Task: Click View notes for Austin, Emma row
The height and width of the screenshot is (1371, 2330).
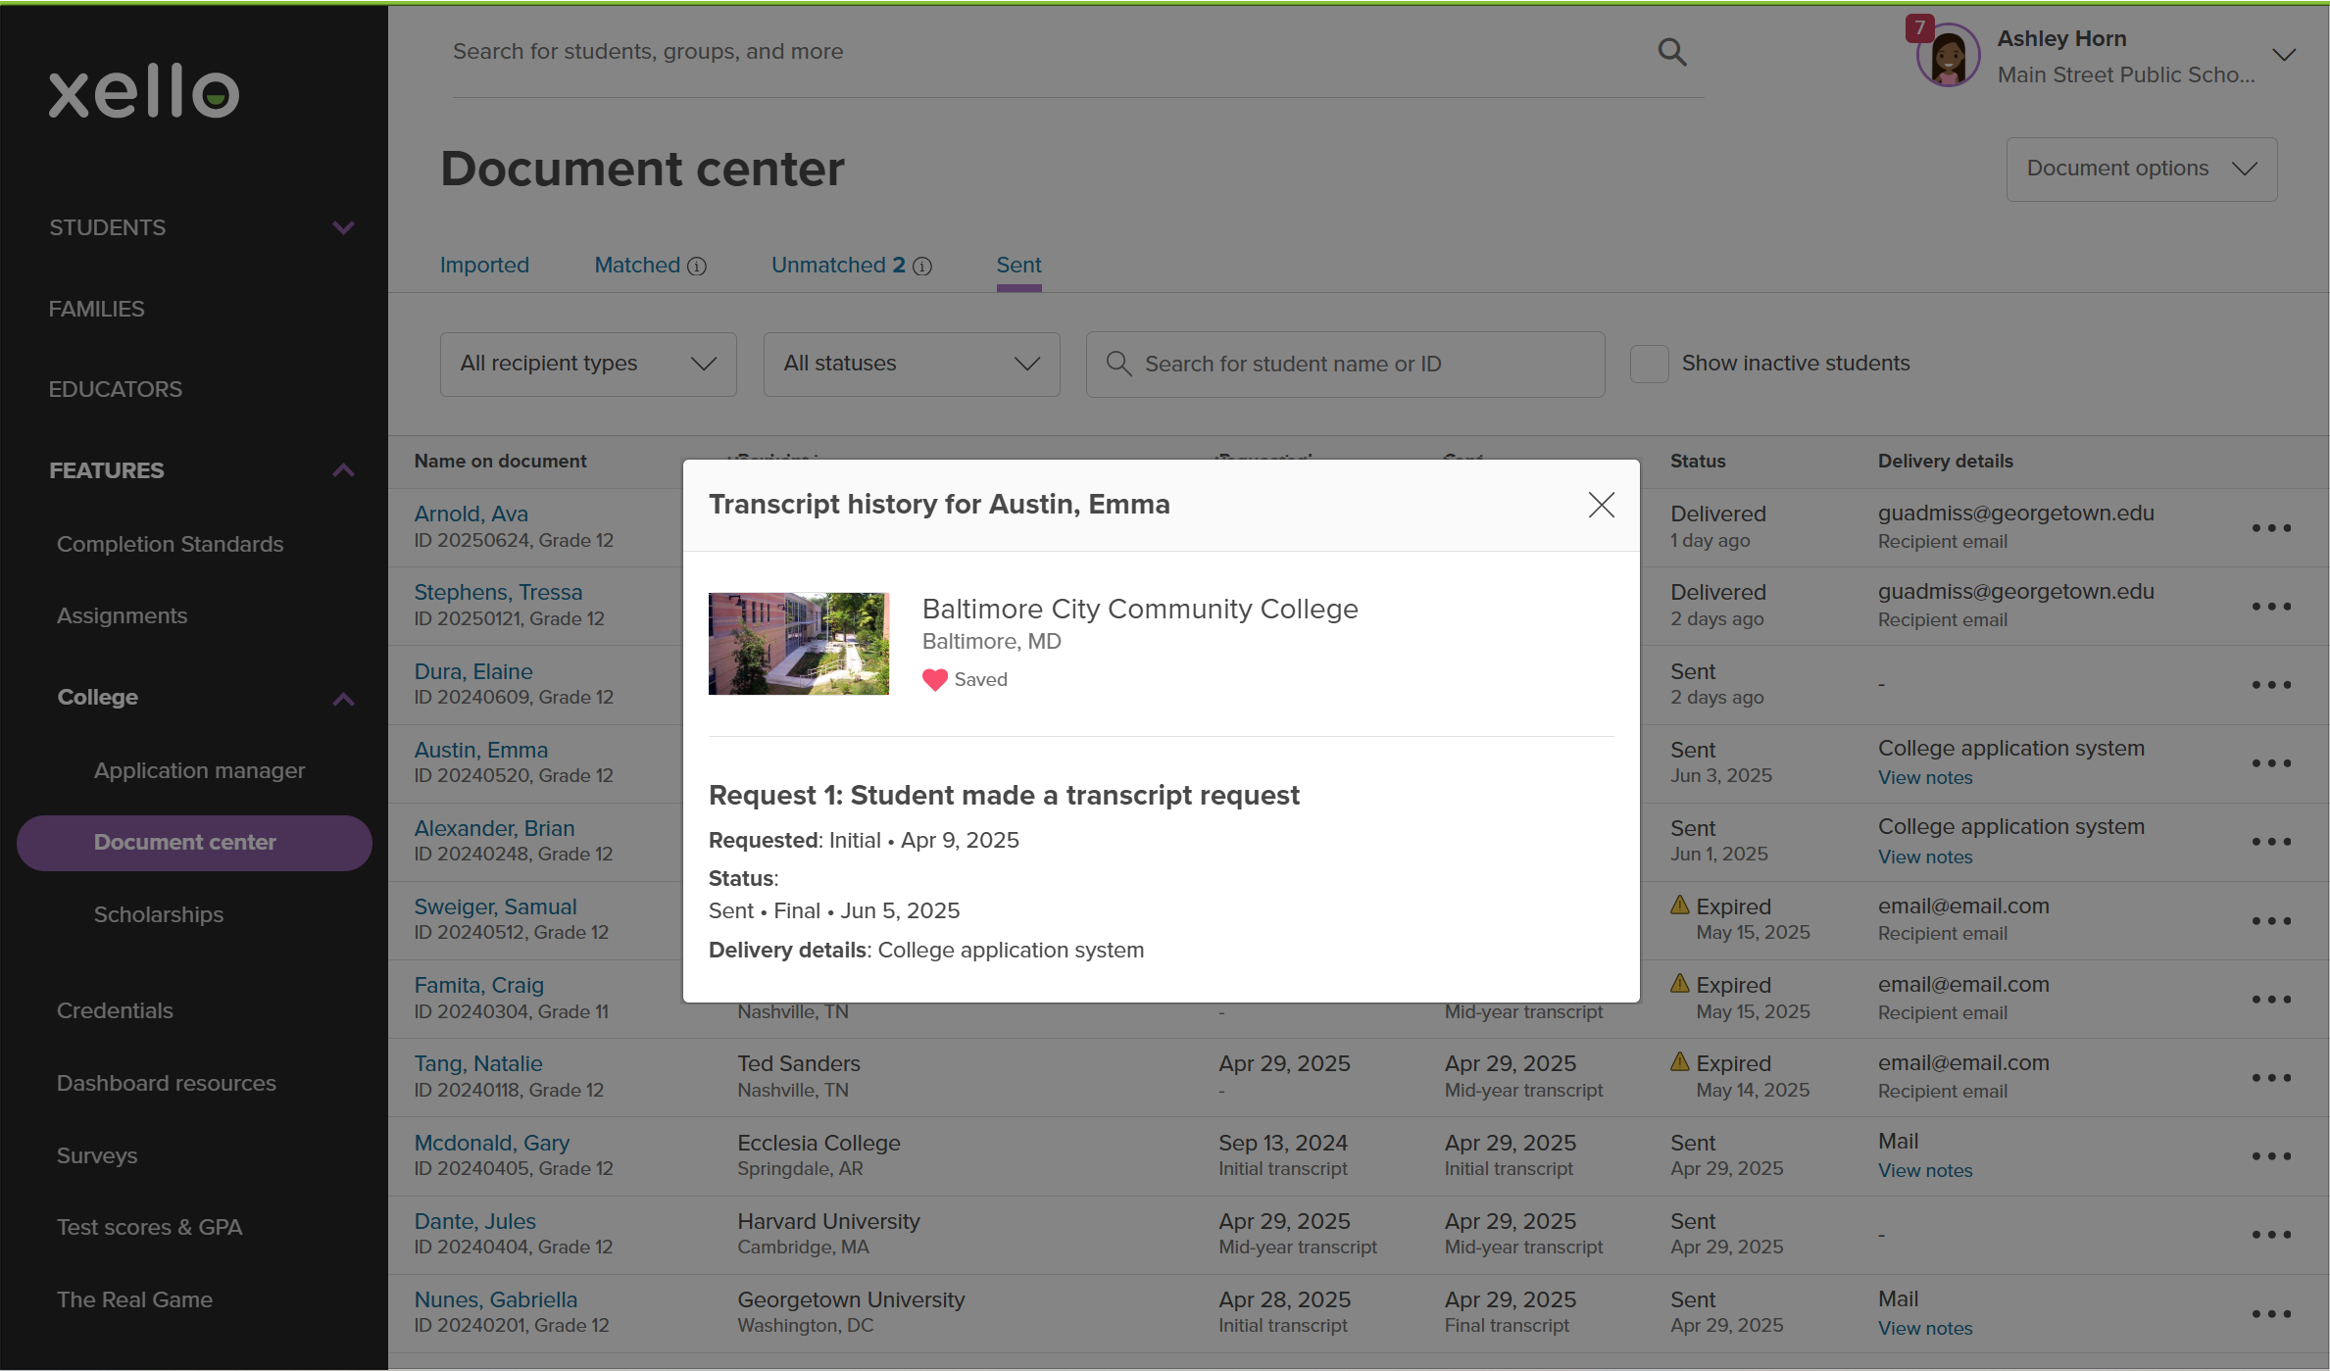Action: (1924, 777)
